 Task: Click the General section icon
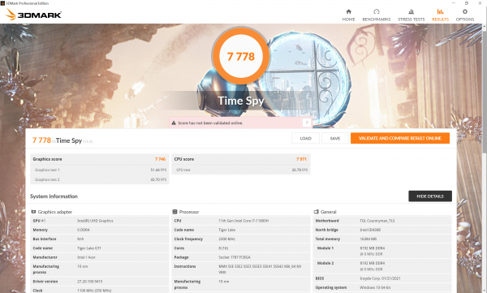coord(317,212)
